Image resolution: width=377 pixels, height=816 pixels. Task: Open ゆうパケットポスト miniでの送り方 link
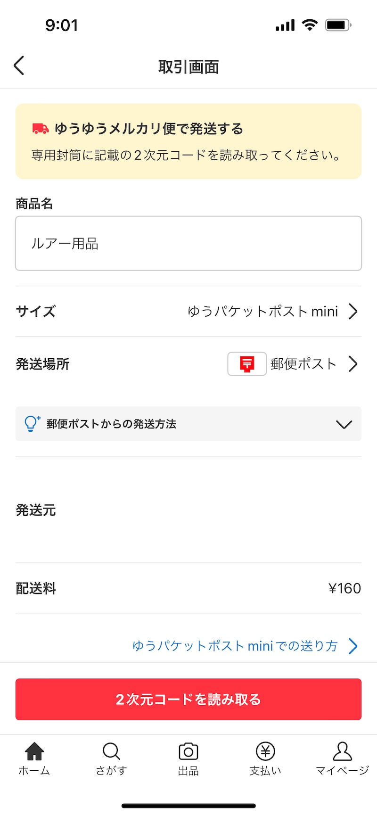tap(235, 646)
